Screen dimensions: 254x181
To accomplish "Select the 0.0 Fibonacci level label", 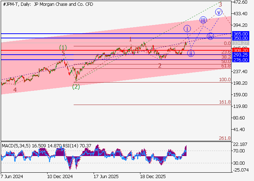I will 227,43.
